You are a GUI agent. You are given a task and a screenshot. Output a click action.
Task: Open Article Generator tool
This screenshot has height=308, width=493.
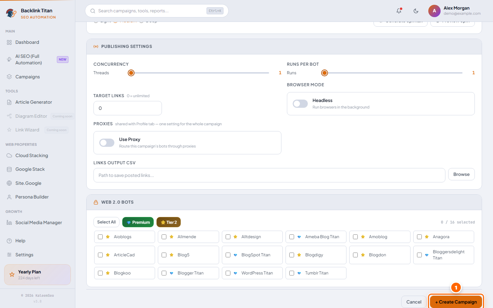coord(37,102)
